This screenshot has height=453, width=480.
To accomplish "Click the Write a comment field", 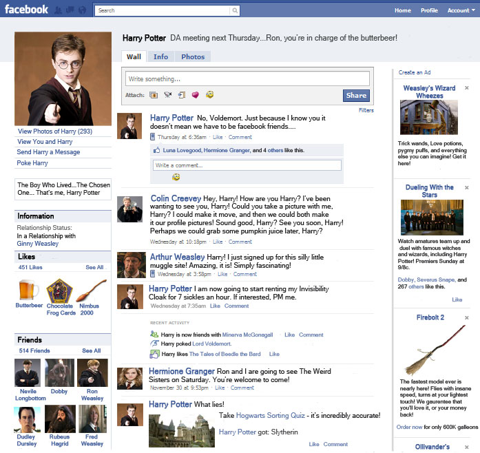I will [247, 165].
